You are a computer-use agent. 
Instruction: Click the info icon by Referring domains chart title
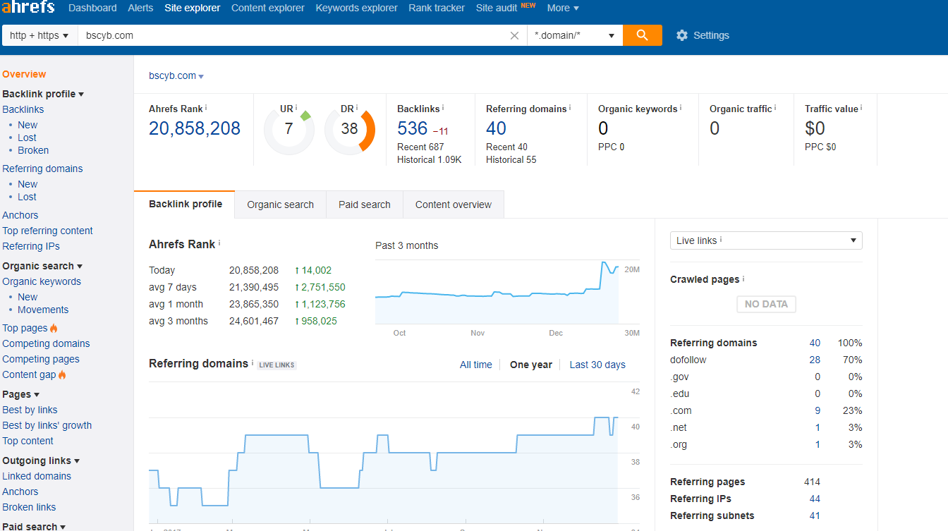pos(253,362)
